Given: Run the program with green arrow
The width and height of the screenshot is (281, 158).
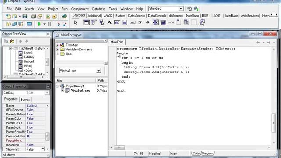Looking at the screenshot, I should pyautogui.click(x=39, y=24).
